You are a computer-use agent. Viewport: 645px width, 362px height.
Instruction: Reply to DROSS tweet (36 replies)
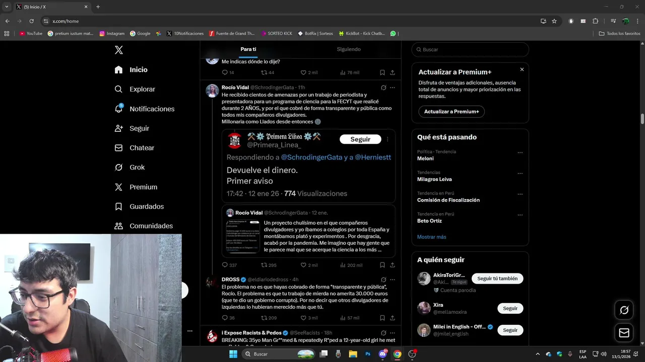(228, 318)
